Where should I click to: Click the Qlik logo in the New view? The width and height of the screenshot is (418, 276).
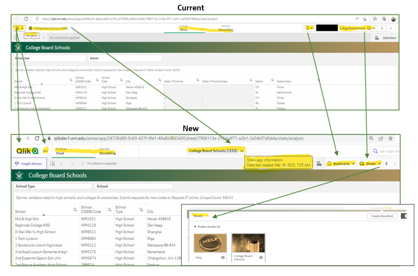coord(27,151)
